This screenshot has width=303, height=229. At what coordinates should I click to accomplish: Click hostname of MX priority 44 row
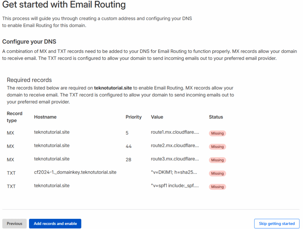[52, 145]
